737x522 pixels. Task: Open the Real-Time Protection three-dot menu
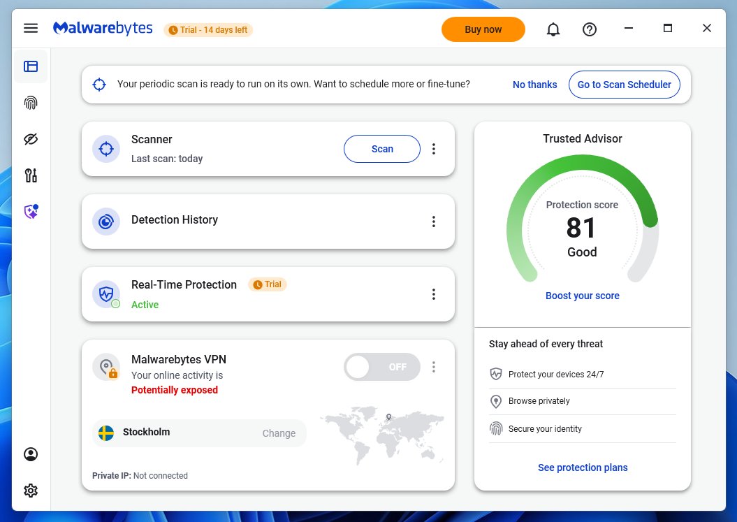tap(434, 294)
